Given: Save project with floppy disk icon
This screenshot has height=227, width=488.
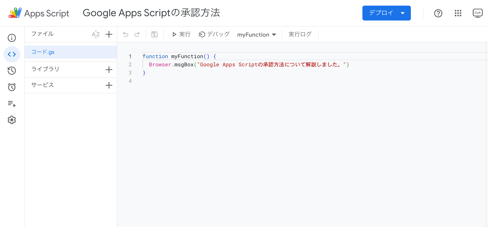Looking at the screenshot, I should pos(155,34).
